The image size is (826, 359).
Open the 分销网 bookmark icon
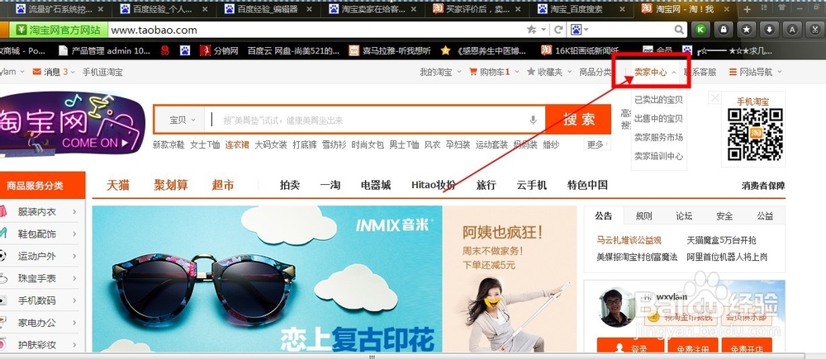(205, 50)
